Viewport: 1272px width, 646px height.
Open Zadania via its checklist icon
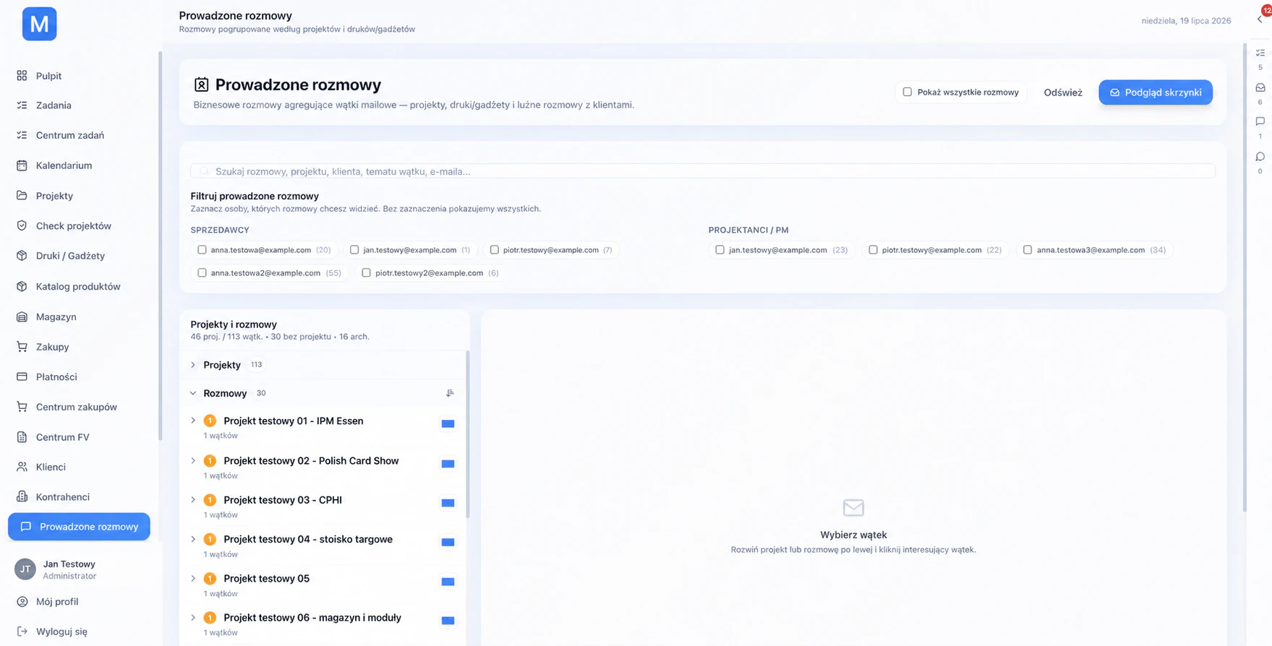point(22,105)
